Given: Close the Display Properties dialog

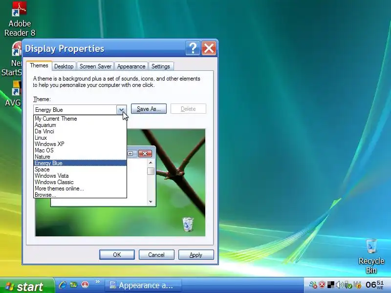Looking at the screenshot, I should [209, 48].
